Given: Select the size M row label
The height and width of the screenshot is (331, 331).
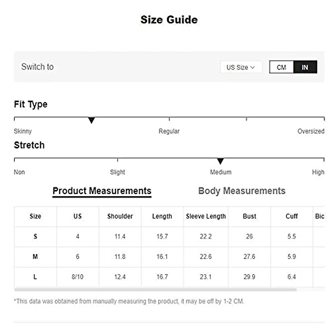Looking at the screenshot, I should pos(35,257).
